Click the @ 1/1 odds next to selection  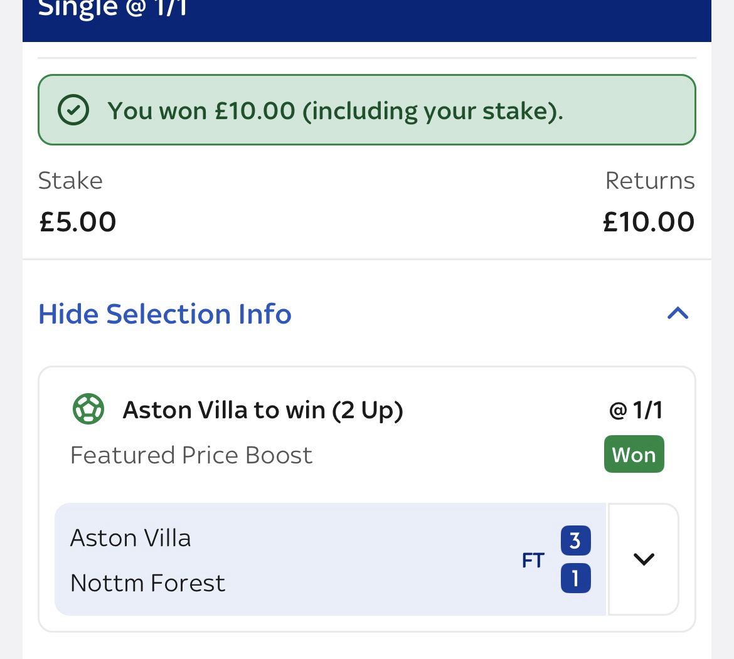coord(636,410)
